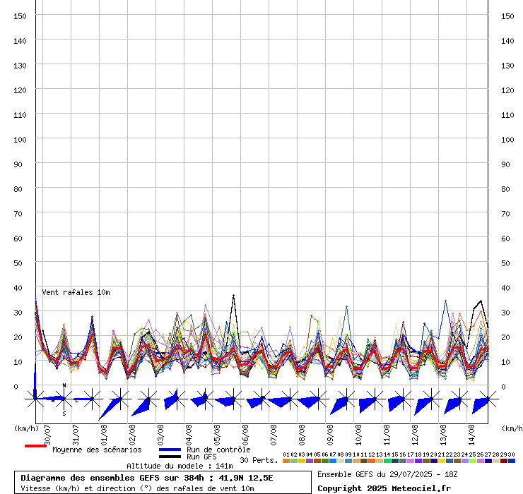Select perturbation 02 light green swatch
This screenshot has height=494, width=523.
294,461
